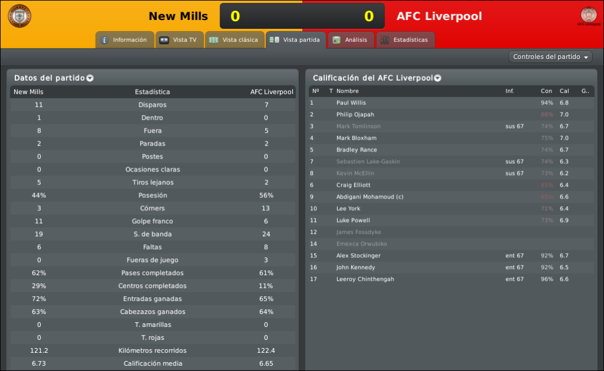Click the AFC Liverpool club crest
This screenshot has height=371, width=604.
click(588, 15)
